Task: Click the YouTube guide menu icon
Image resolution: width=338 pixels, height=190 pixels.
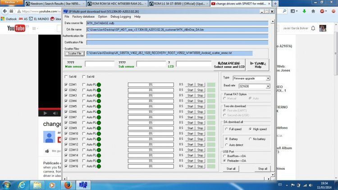Action: pyautogui.click(x=35, y=28)
